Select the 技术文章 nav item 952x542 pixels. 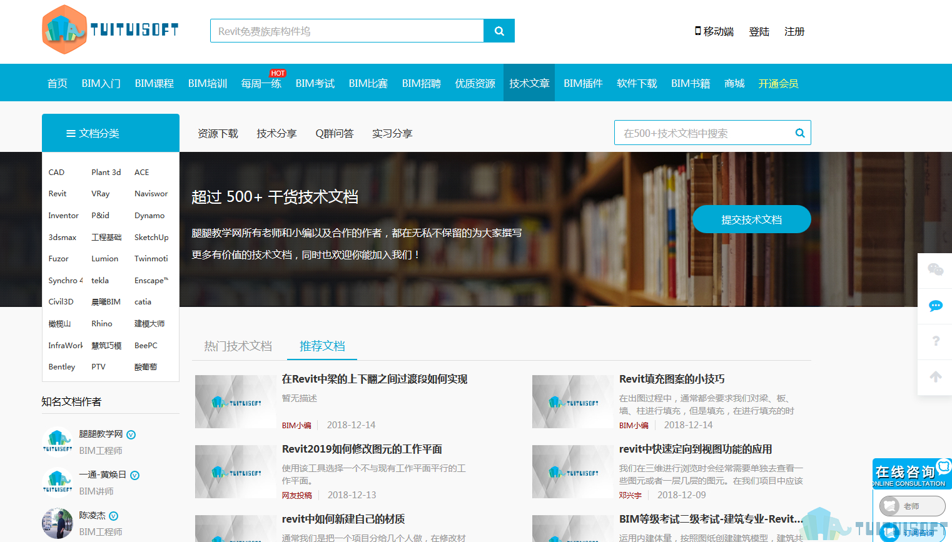529,83
